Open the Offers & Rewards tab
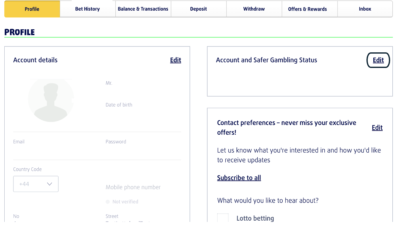 pos(308,9)
